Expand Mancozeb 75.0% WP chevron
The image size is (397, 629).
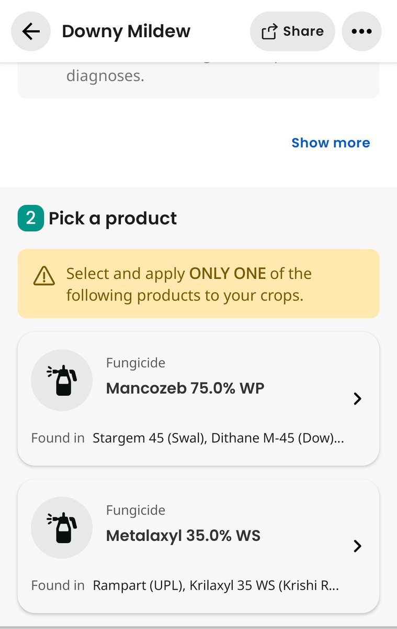click(357, 399)
